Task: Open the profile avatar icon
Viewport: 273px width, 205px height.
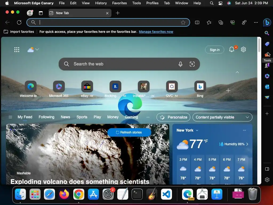Action: (x=30, y=13)
